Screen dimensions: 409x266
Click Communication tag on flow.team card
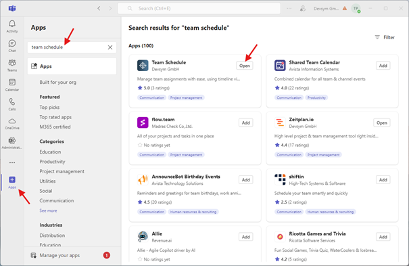click(152, 155)
